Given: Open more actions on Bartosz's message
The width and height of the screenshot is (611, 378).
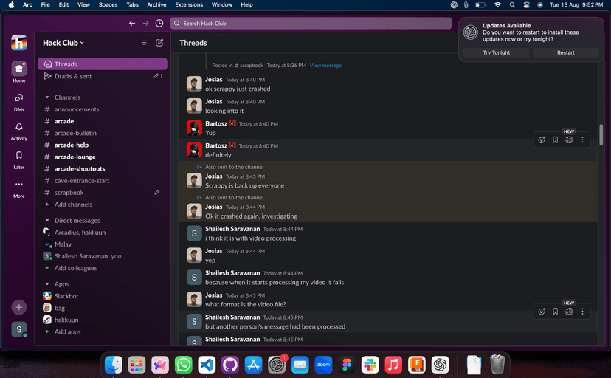Looking at the screenshot, I should coord(582,140).
